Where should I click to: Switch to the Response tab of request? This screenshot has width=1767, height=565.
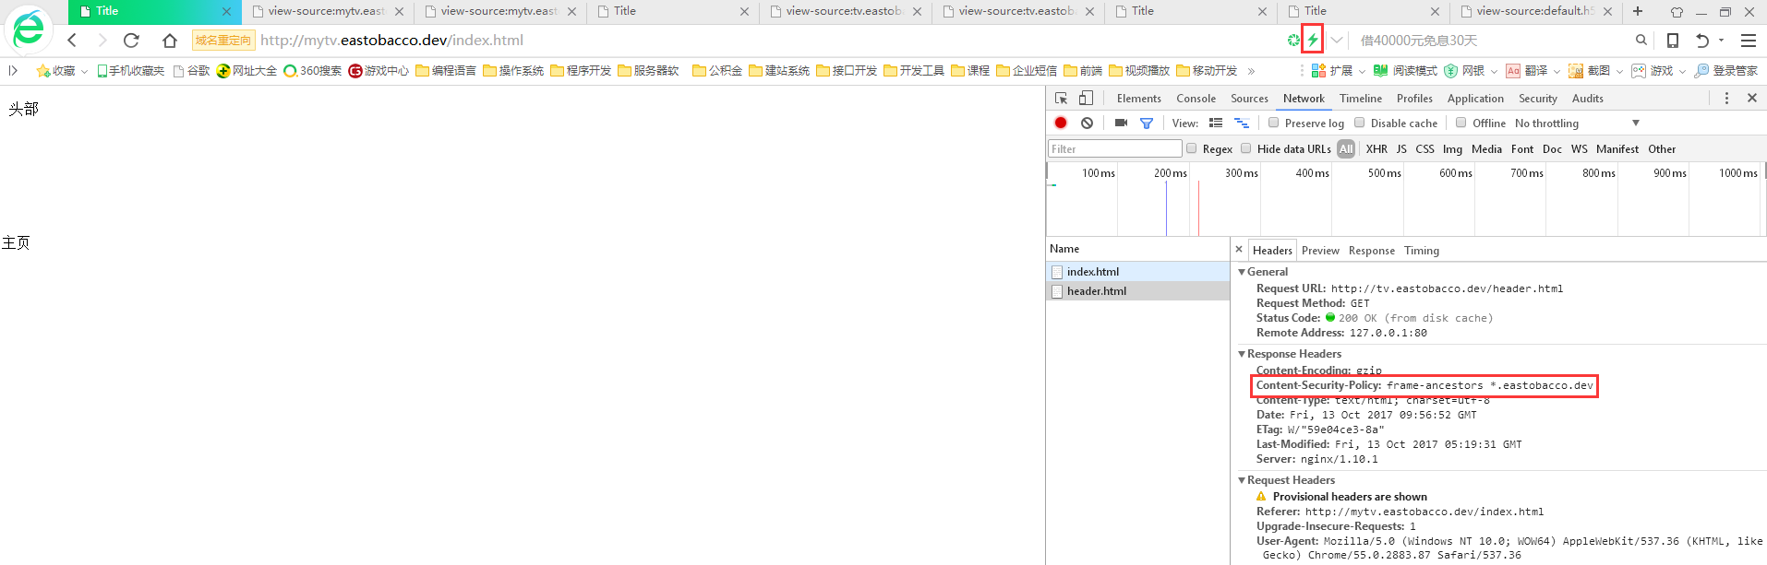tap(1371, 251)
